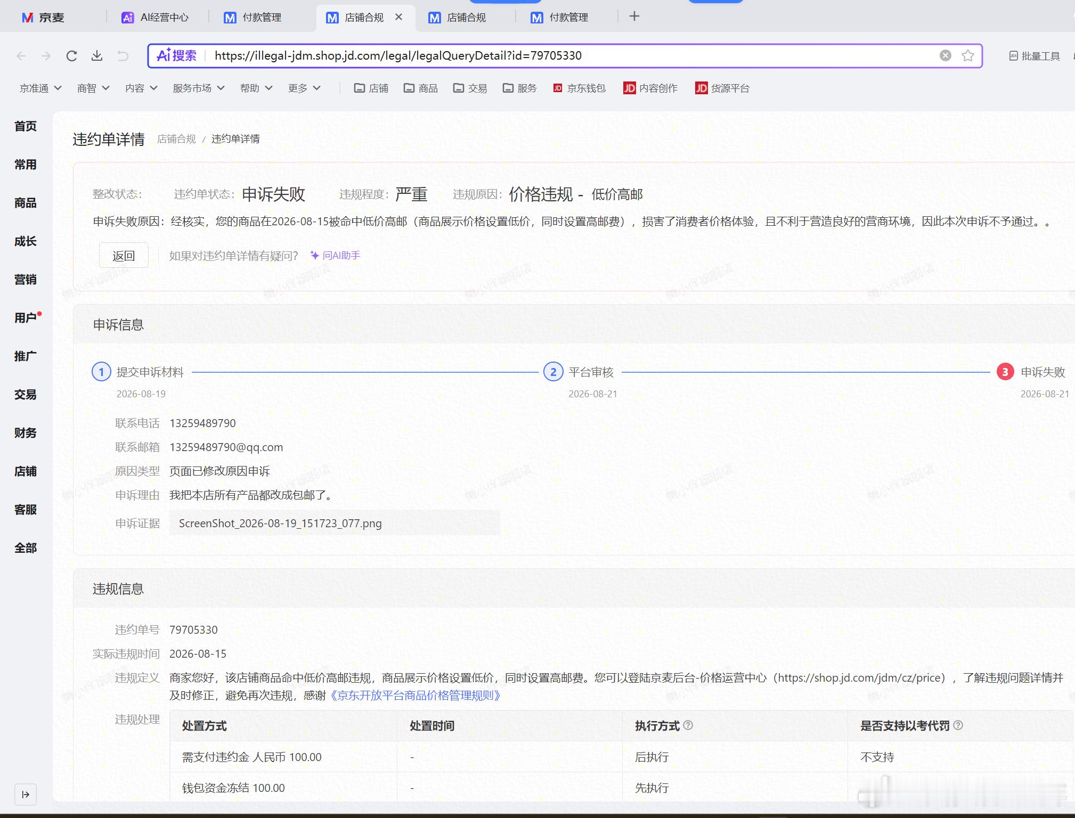The image size is (1075, 818).
Task: Click the help icon next to 是否支持以考代罚
Action: click(958, 725)
